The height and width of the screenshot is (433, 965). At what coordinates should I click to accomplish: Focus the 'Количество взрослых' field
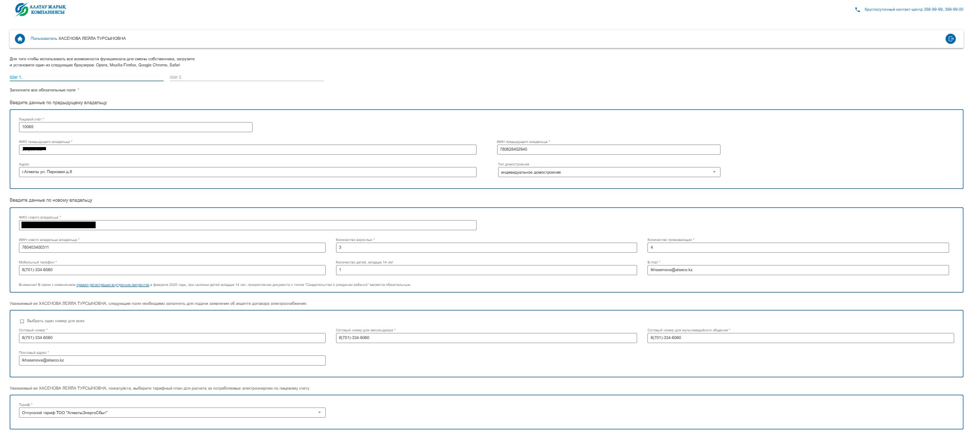[486, 248]
